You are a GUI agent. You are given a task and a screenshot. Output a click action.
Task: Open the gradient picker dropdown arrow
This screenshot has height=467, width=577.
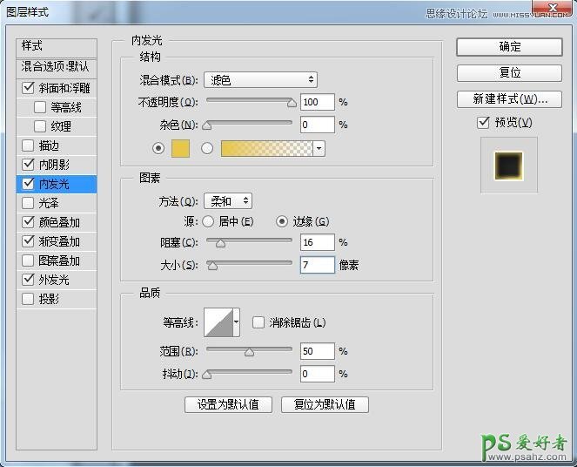(319, 148)
